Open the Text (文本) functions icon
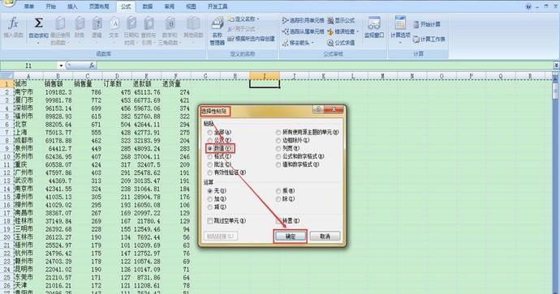This screenshot has width=560, height=294. click(x=114, y=23)
